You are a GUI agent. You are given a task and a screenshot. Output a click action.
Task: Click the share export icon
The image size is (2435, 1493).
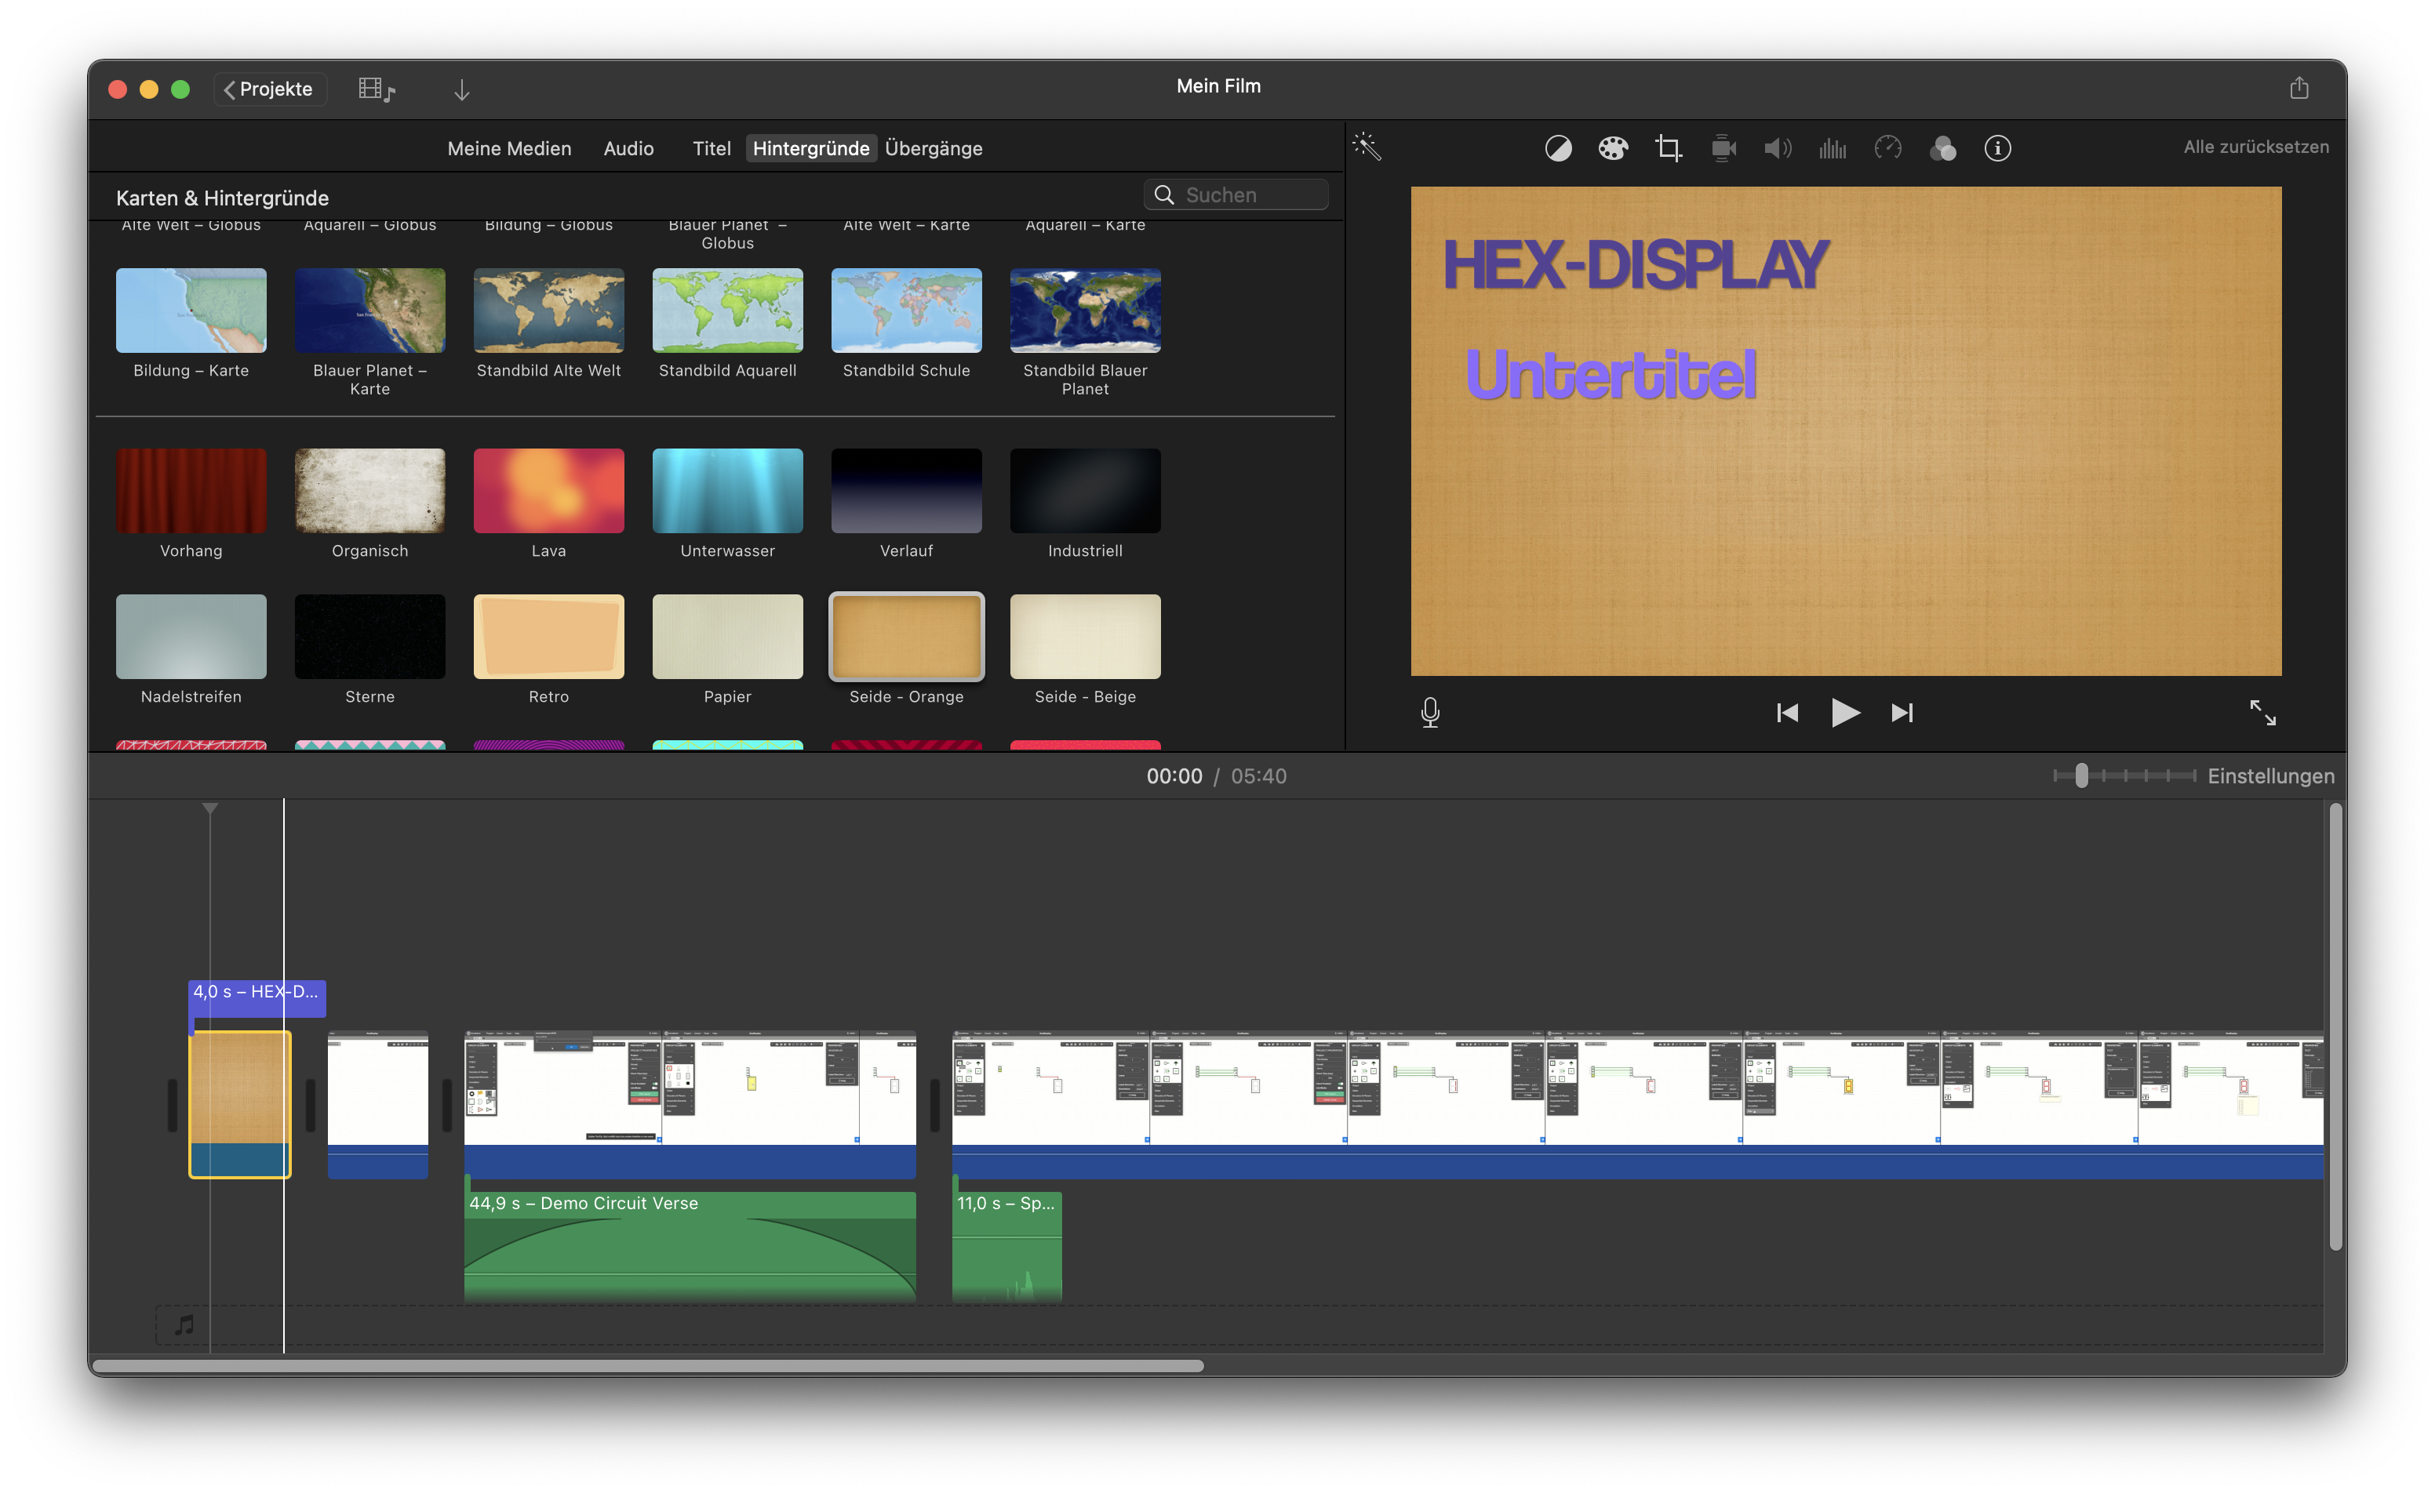tap(2299, 88)
